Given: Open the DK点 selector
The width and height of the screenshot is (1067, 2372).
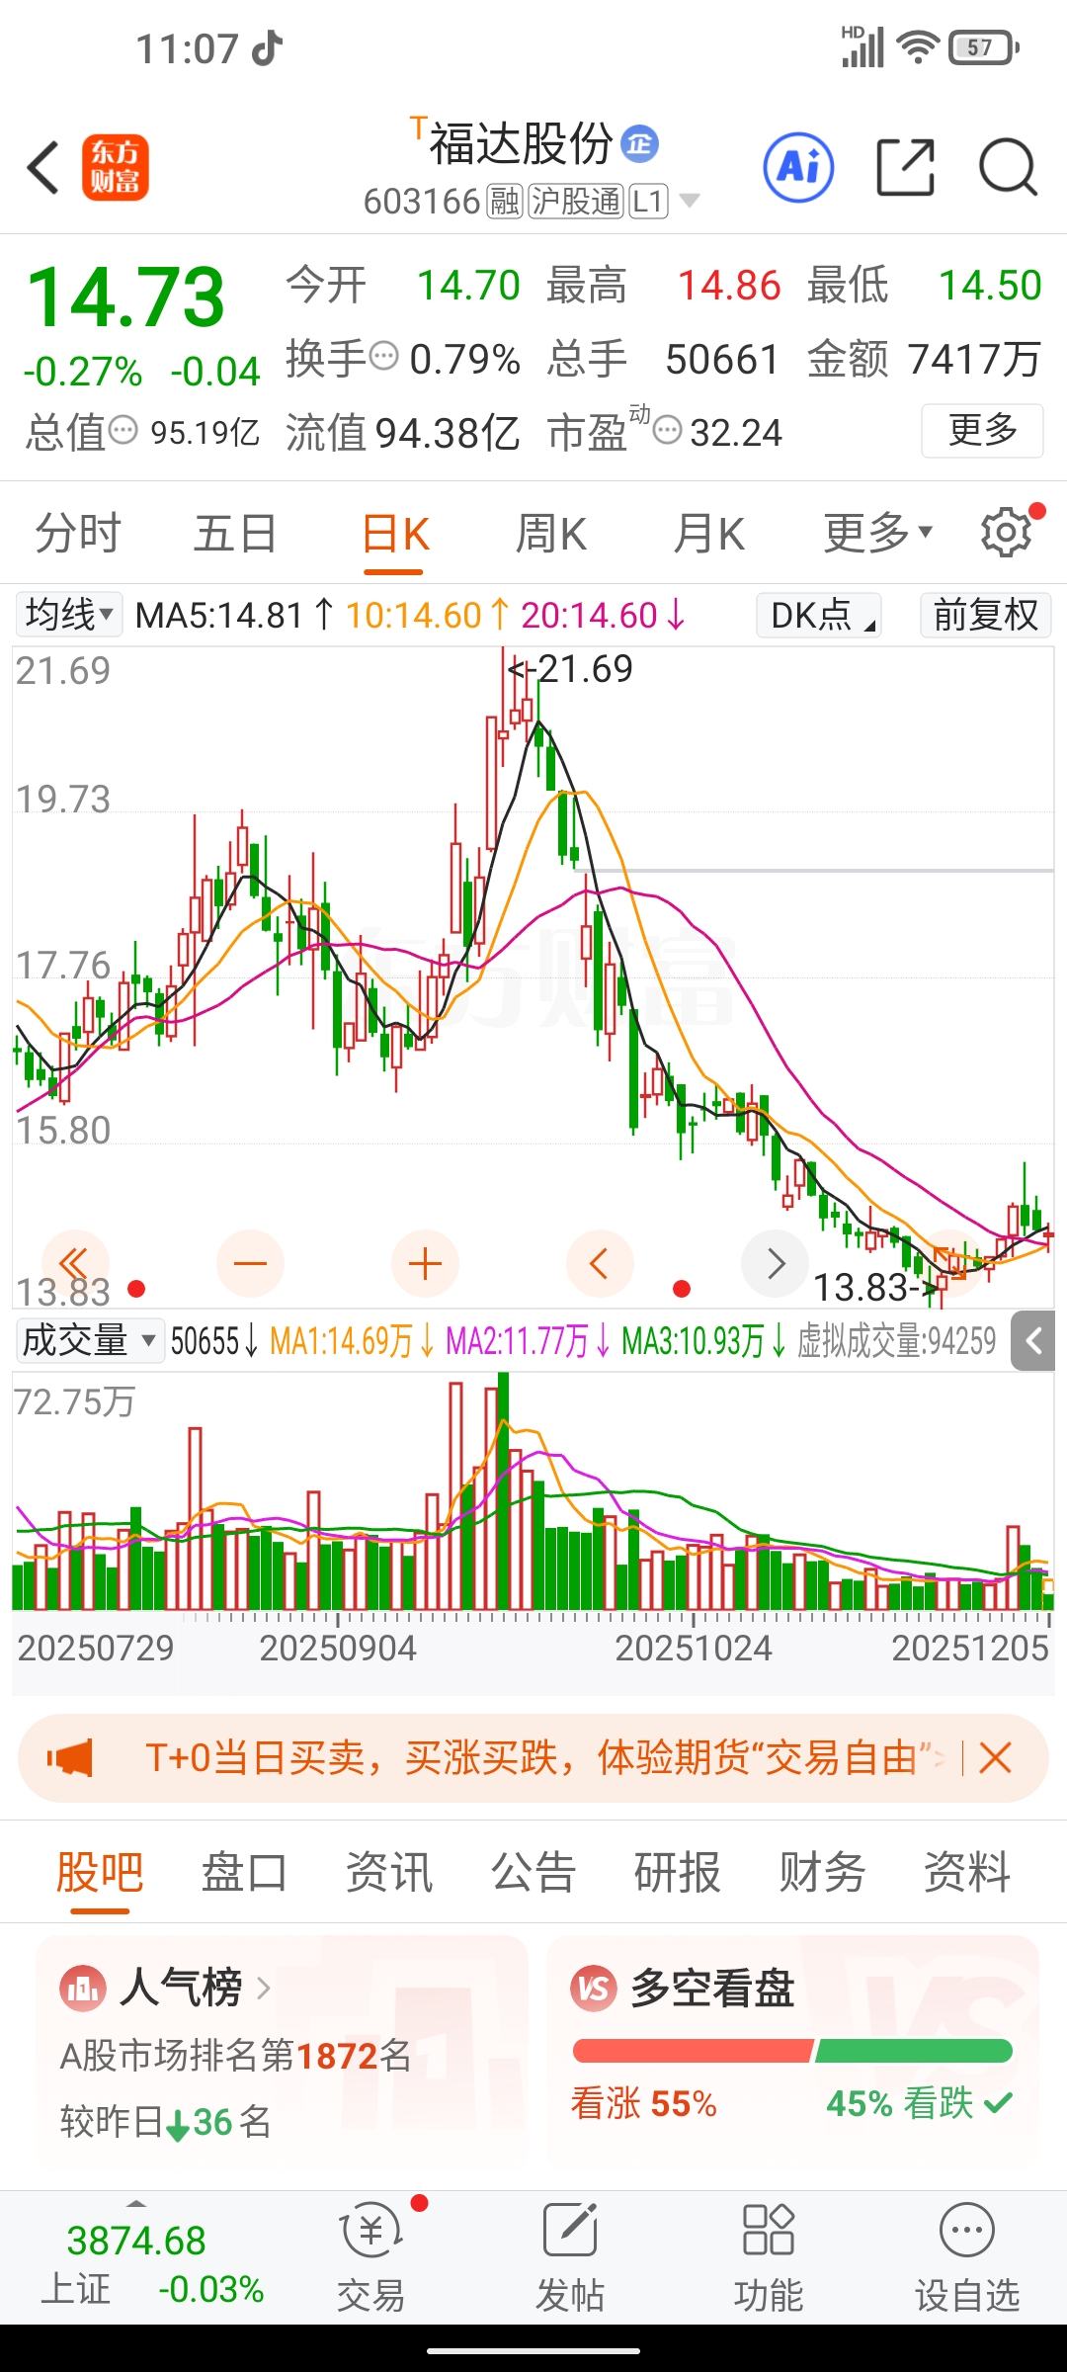Looking at the screenshot, I should pos(819,615).
